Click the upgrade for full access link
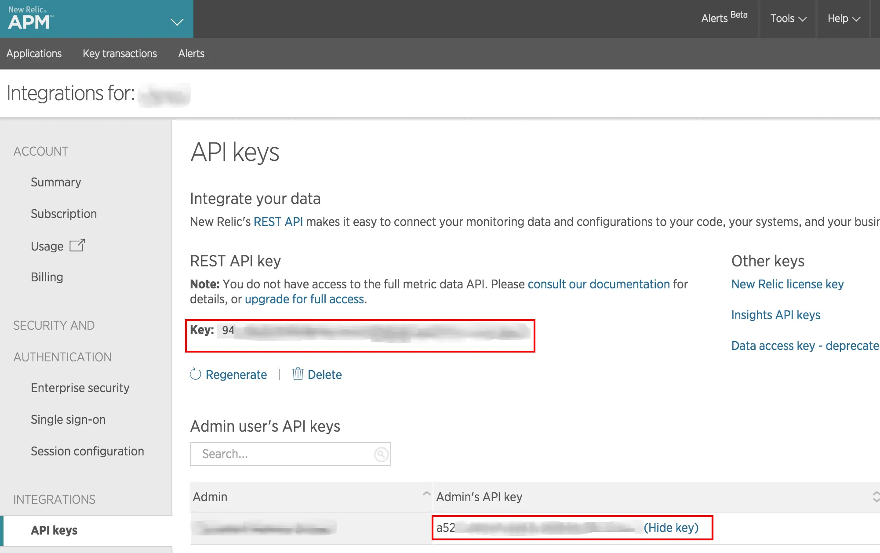The image size is (880, 553). [305, 299]
